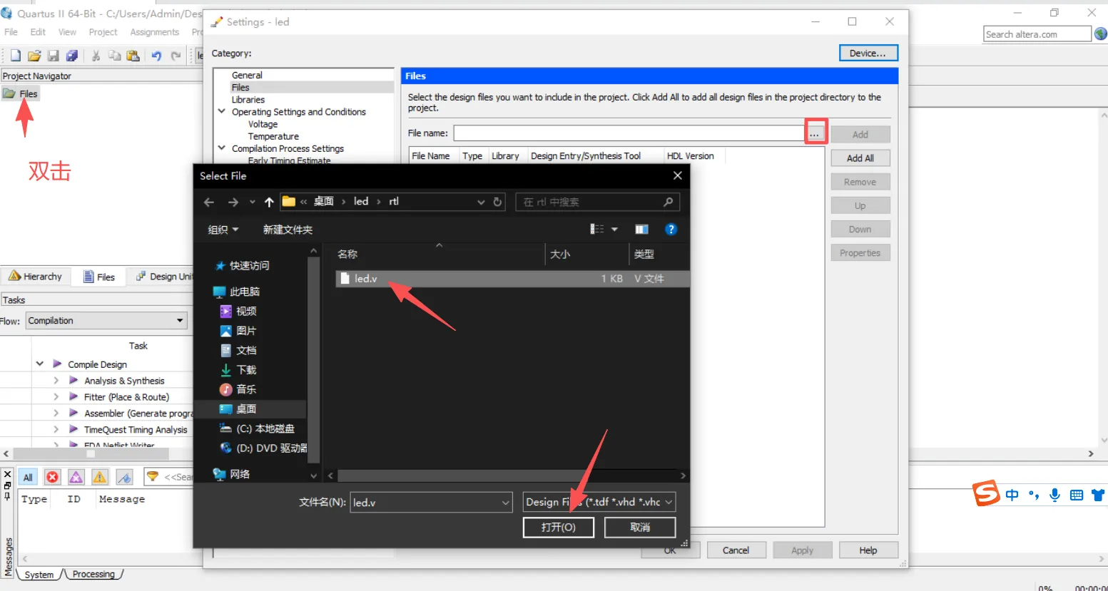Select the led.v file
This screenshot has height=591, width=1108.
point(512,279)
